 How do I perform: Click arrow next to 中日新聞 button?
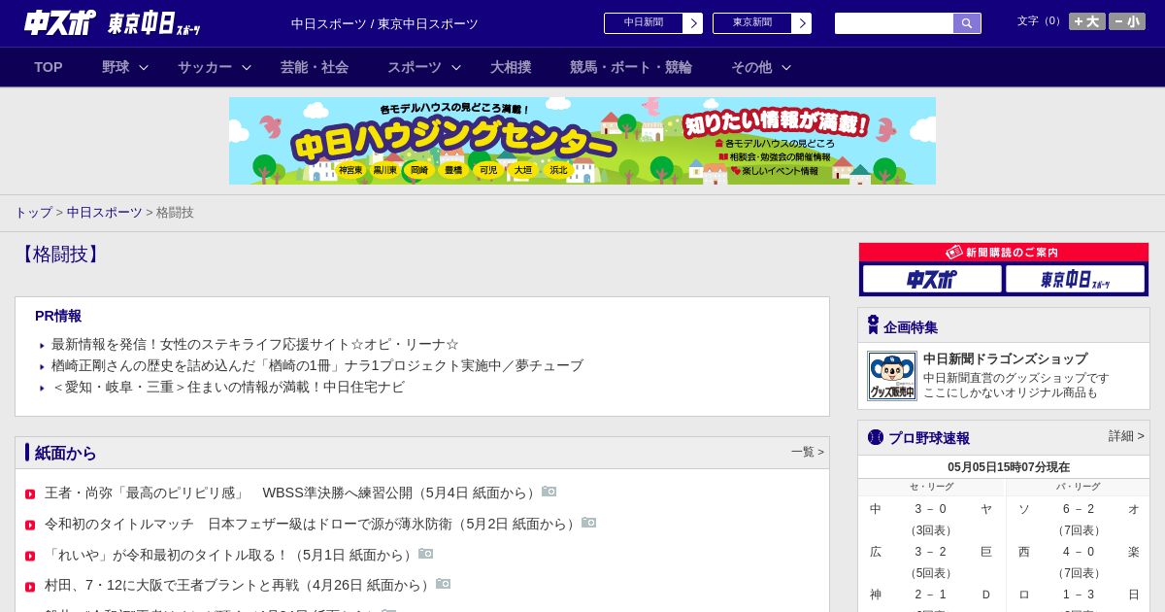coord(693,23)
